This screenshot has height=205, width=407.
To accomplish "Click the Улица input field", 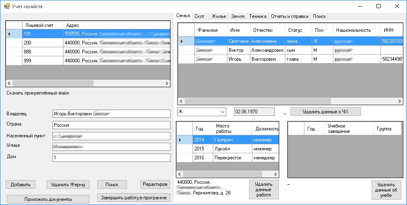I will (112, 147).
